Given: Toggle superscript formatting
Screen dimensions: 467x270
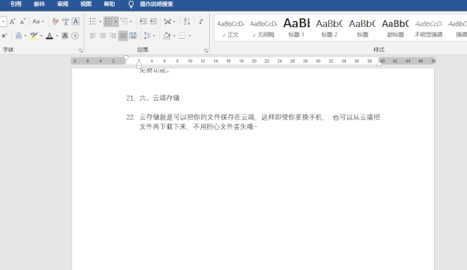Looking at the screenshot, I should click(4, 36).
